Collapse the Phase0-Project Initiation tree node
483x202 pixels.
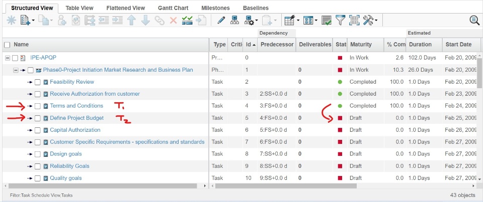point(16,70)
